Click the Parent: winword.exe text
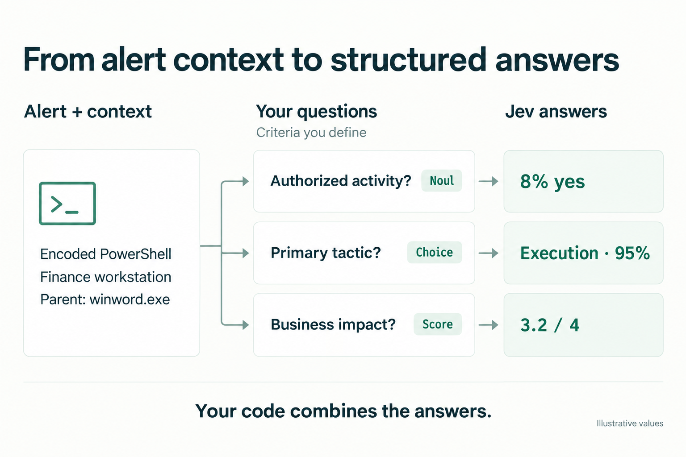Viewport: 686px width, 457px height. (x=105, y=299)
